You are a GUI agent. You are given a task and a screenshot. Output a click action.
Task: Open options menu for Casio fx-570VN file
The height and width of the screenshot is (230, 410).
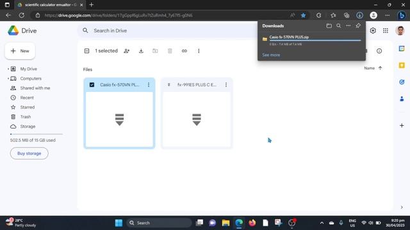click(149, 85)
